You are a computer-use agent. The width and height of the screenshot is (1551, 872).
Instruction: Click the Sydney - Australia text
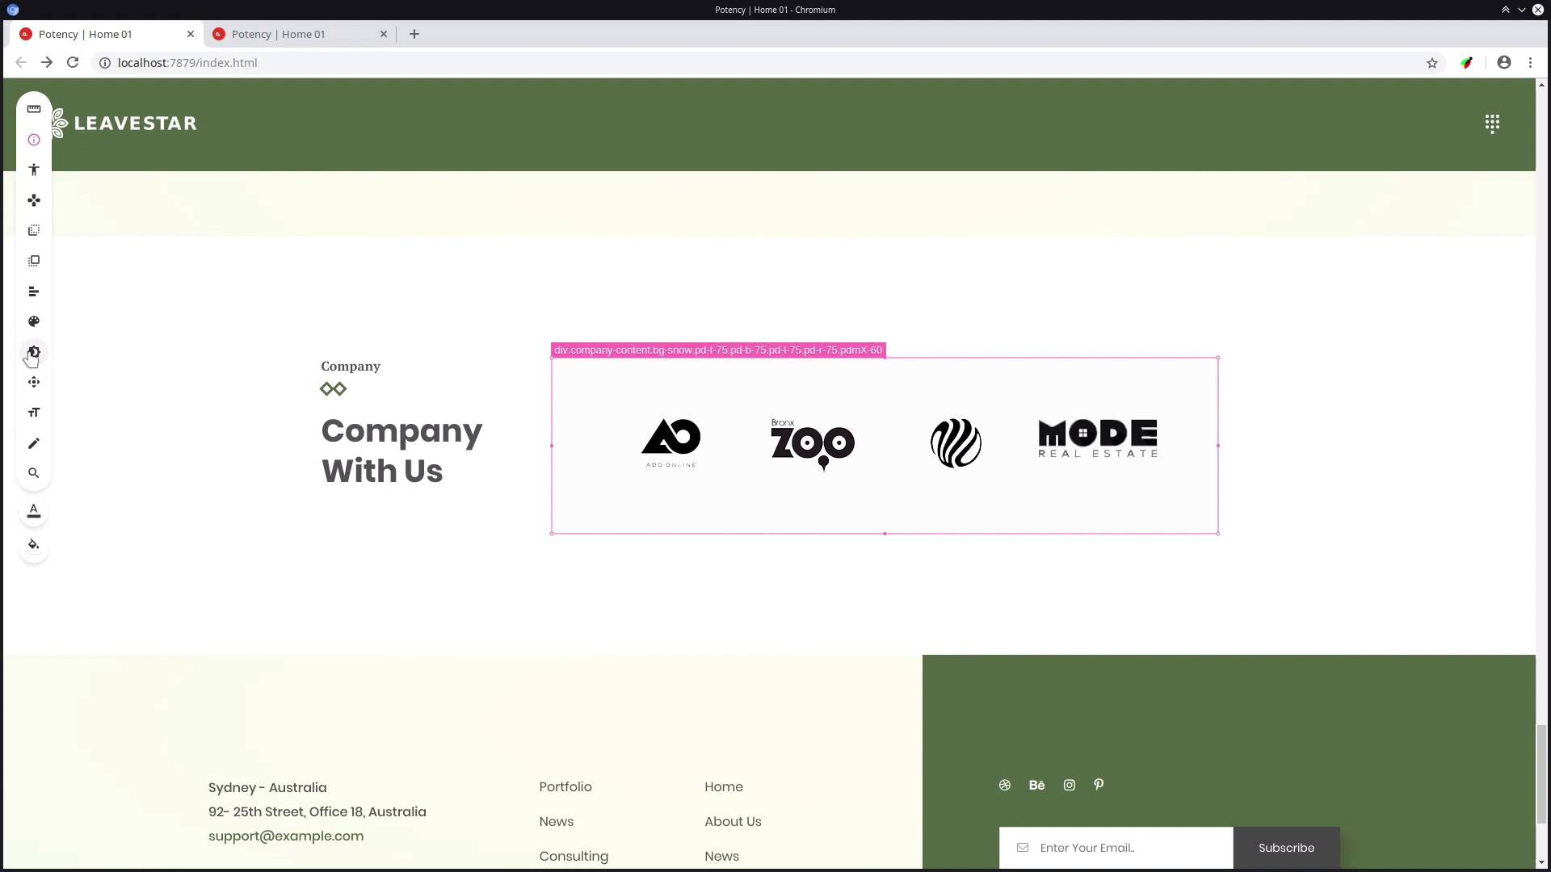pos(267,787)
